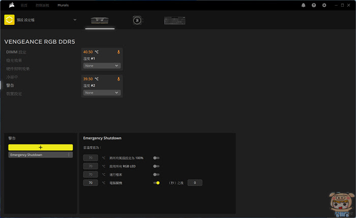
Task: Click the temperature field for the fans row
Action: tap(91, 158)
